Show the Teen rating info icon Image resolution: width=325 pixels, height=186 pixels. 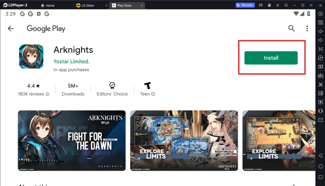pos(153,94)
